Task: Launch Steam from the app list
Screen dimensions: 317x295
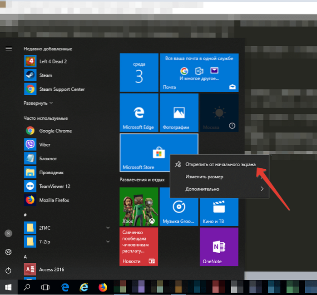Action: point(45,75)
